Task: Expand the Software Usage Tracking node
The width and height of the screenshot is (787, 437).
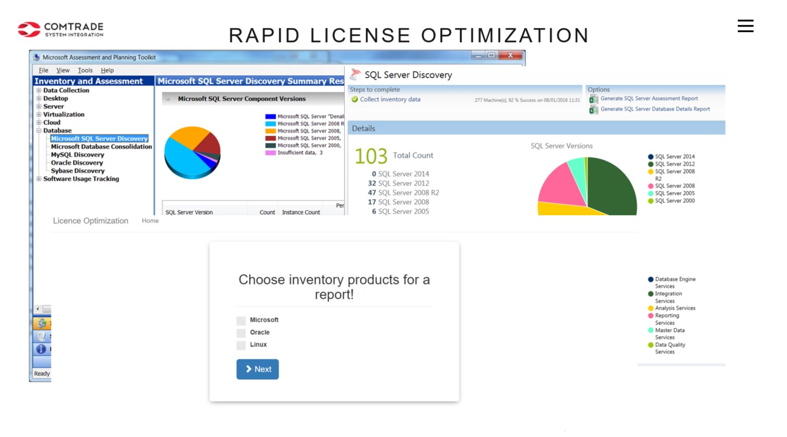Action: 39,179
